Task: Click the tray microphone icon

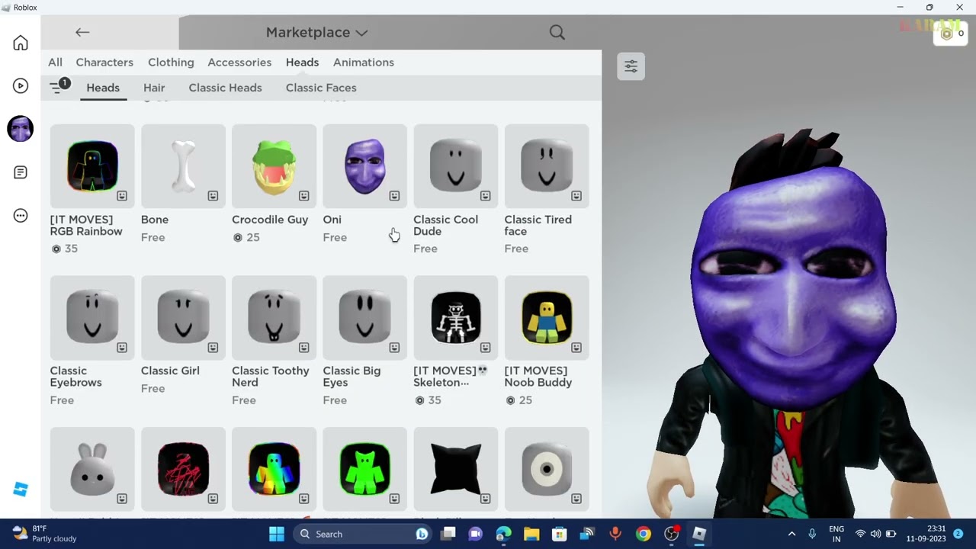Action: pos(812,534)
